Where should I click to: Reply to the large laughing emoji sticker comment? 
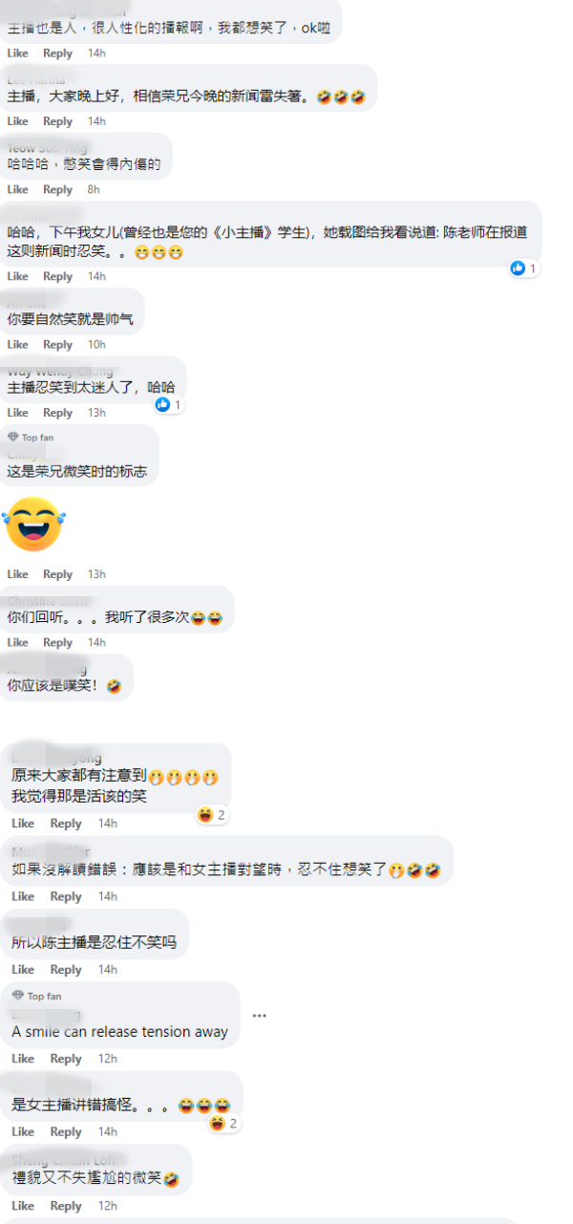58,574
